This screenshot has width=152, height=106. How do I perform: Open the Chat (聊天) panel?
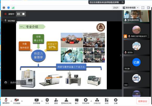[x=77, y=101]
